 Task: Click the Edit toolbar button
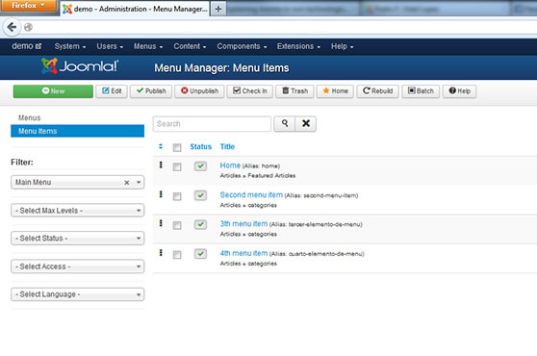[x=112, y=91]
